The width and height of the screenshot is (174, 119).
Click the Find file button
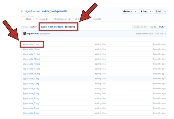(153, 27)
